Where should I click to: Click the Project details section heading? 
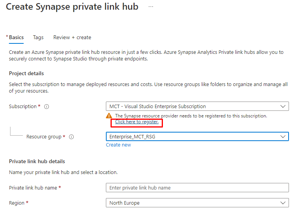click(26, 74)
